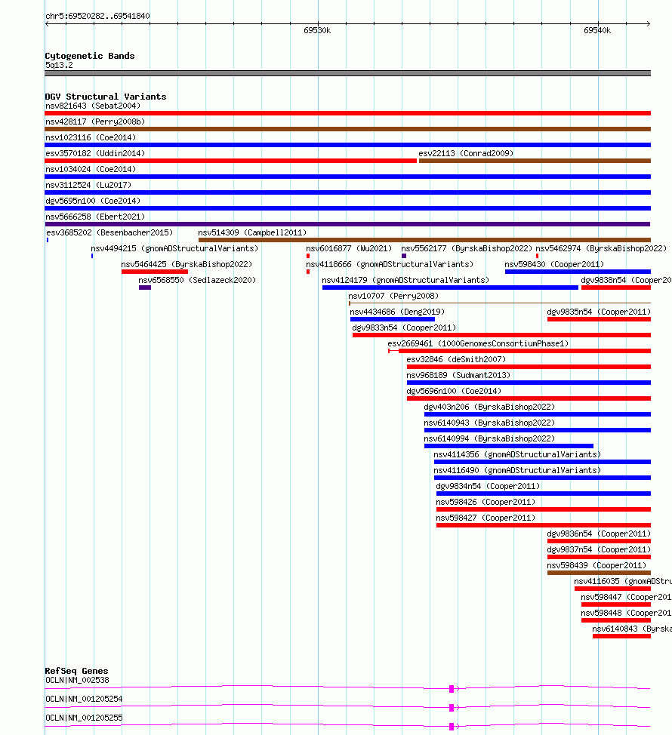Open dgv9836n54 (Cooper2011) variant
The image size is (672, 735).
[599, 535]
